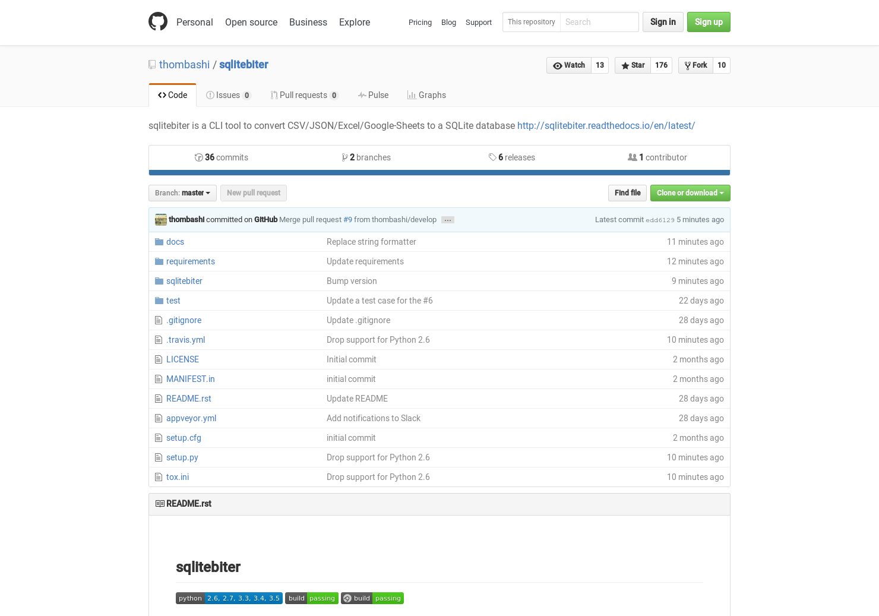The height and width of the screenshot is (616, 879).
Task: View the 36 commits
Action: [222, 157]
